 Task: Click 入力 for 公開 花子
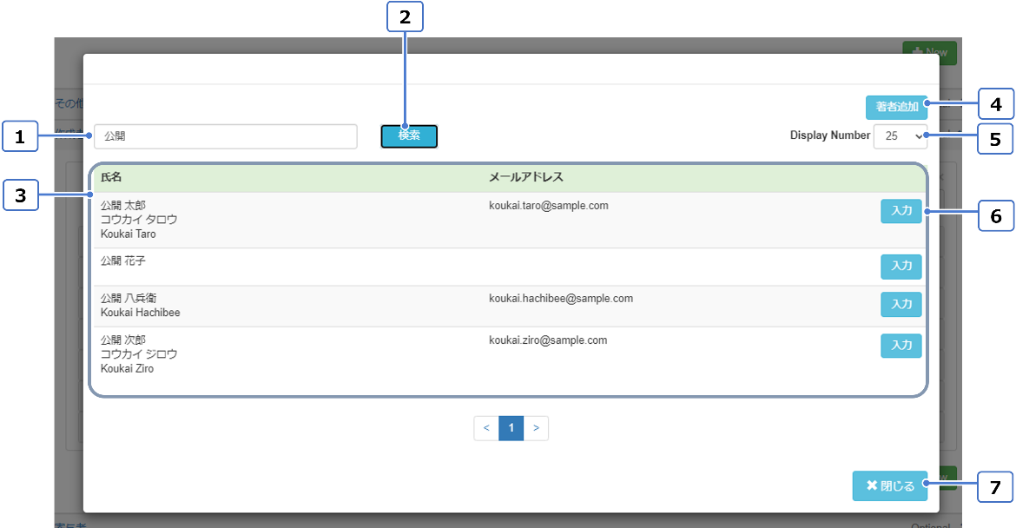tap(901, 267)
